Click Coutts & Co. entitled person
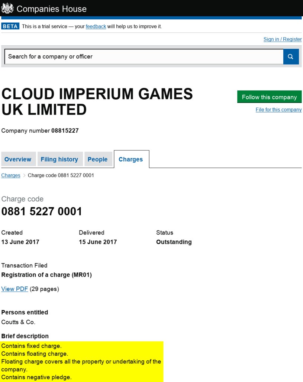The height and width of the screenshot is (382, 303). [18, 322]
